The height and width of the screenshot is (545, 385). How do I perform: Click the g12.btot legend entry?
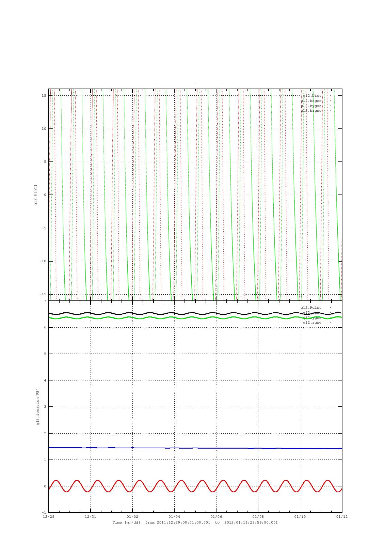click(312, 96)
